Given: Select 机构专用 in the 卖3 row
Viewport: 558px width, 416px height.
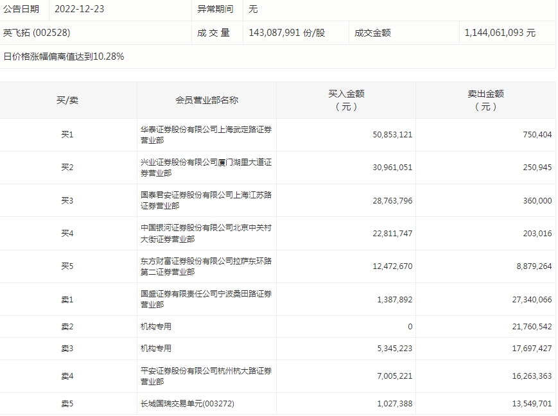Looking at the screenshot, I should point(156,349).
